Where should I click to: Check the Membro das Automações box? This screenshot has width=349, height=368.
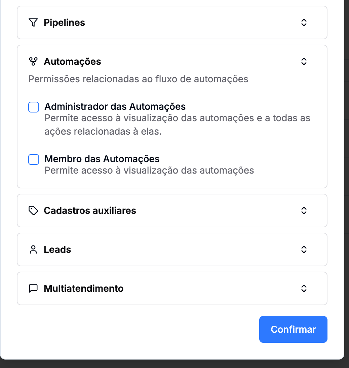[34, 159]
